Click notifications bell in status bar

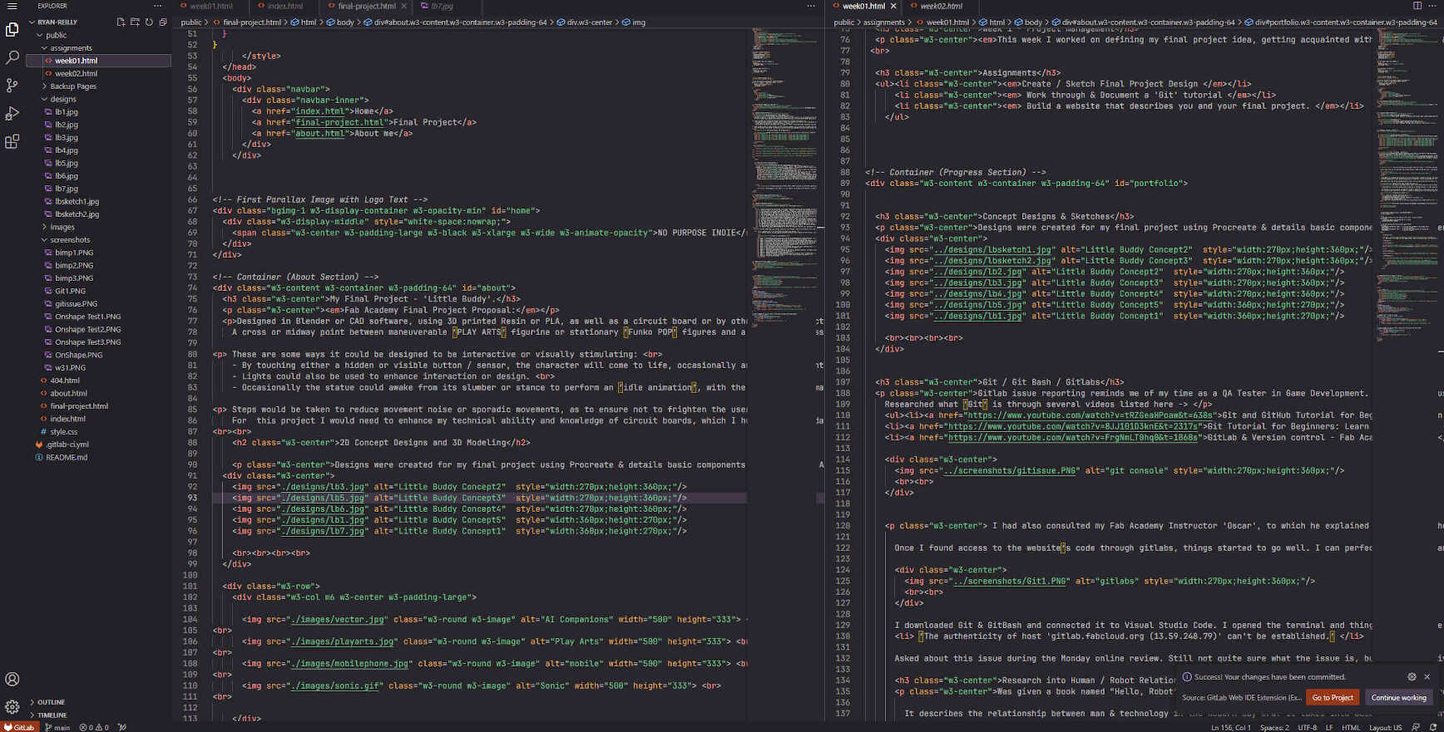tap(1432, 727)
